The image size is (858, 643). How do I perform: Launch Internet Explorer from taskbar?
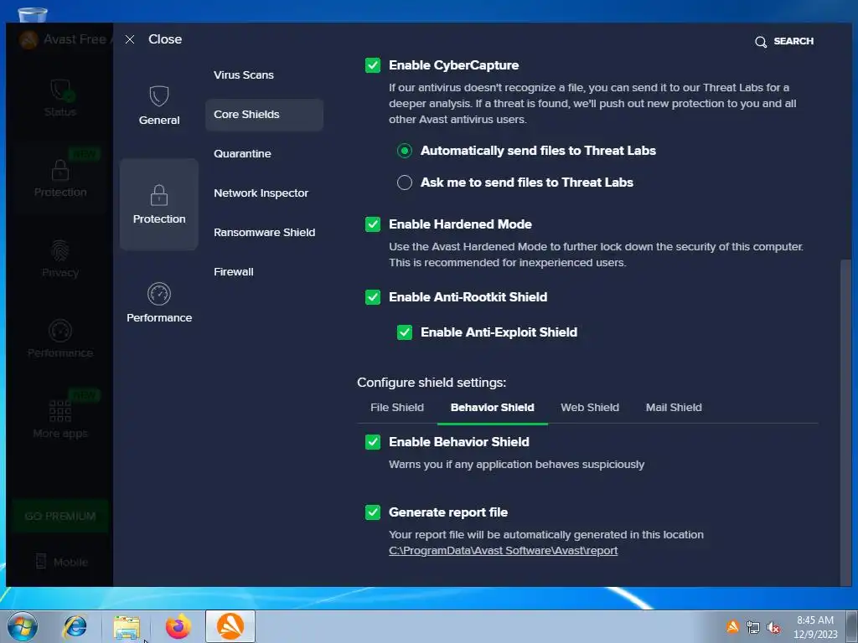(x=75, y=626)
